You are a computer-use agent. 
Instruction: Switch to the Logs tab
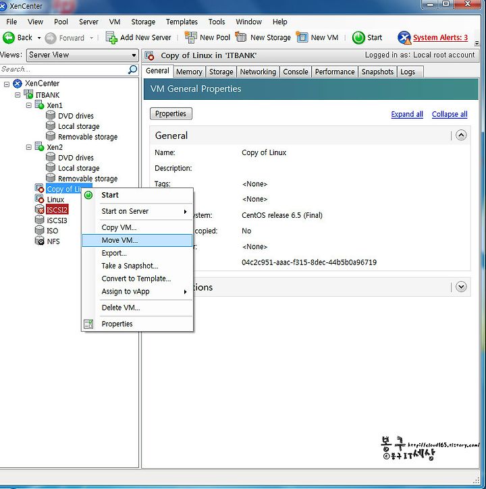(x=410, y=71)
